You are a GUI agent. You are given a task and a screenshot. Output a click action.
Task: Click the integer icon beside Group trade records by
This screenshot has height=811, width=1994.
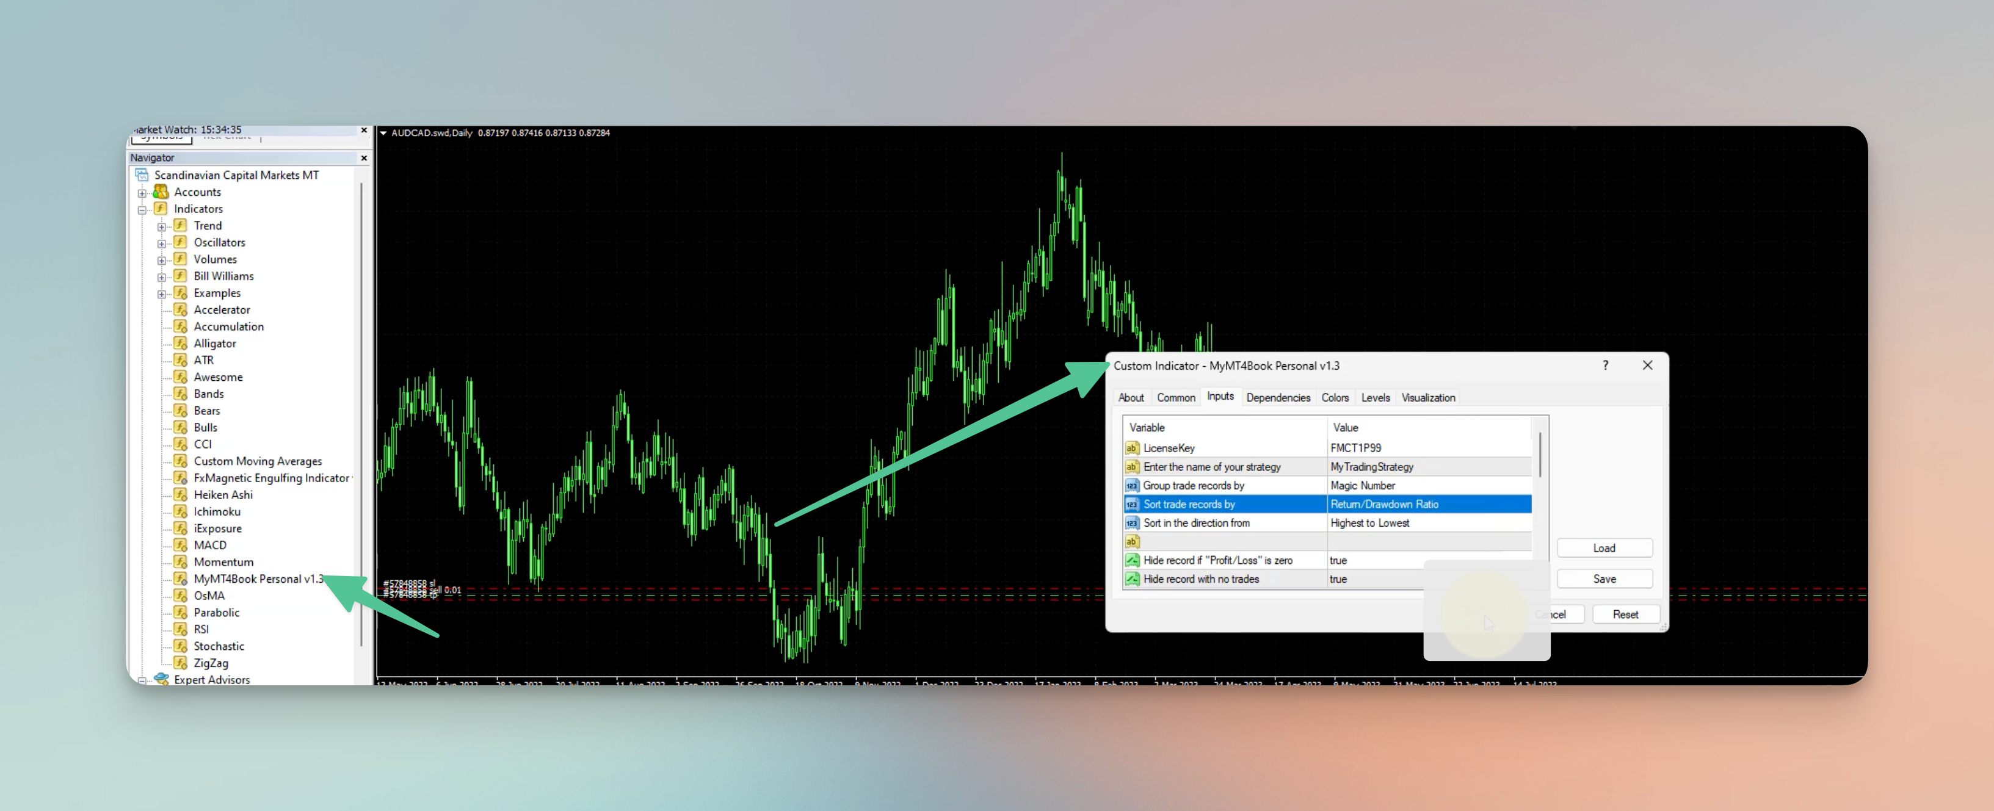(1132, 486)
